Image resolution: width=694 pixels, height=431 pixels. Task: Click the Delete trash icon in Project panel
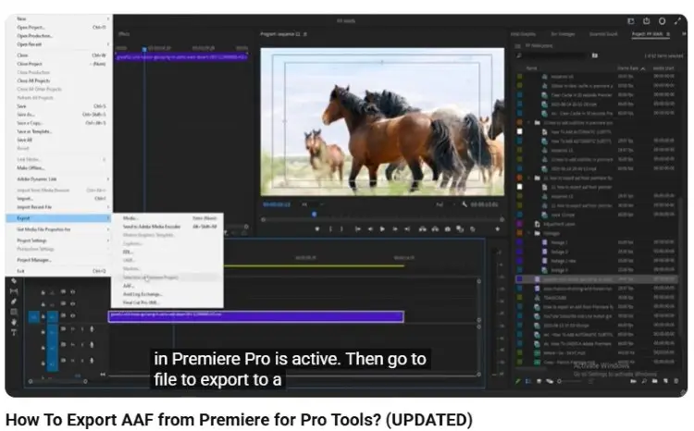(x=675, y=380)
